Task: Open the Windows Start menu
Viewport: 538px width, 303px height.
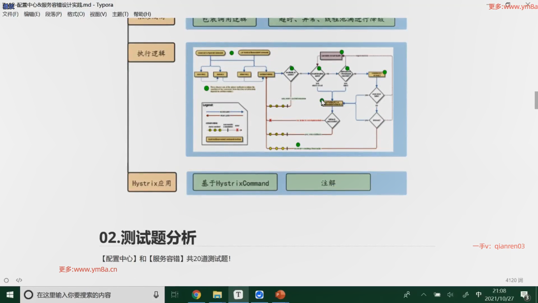Action: pyautogui.click(x=10, y=295)
